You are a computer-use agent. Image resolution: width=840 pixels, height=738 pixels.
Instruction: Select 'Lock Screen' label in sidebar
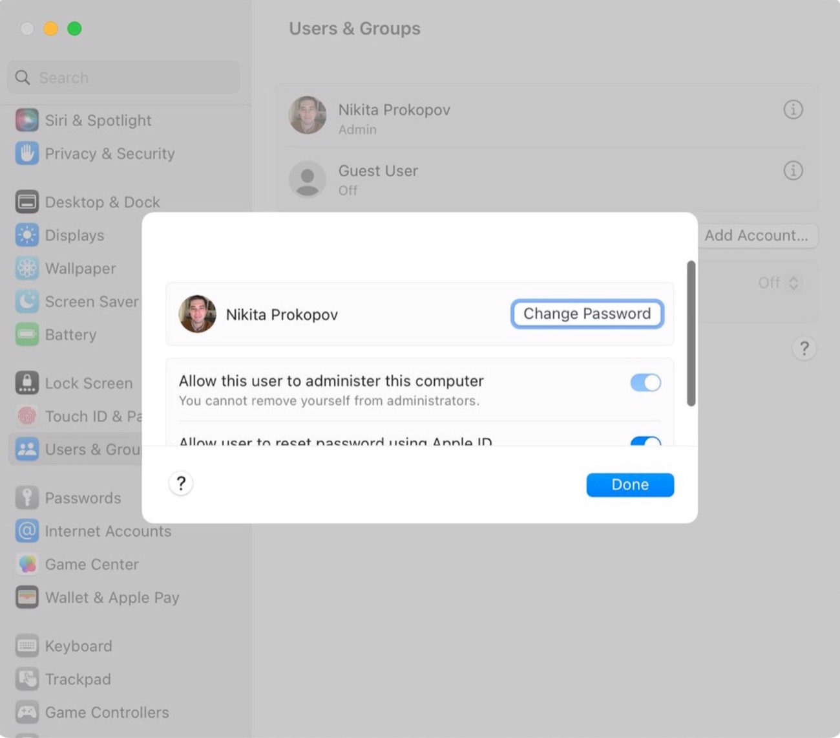pyautogui.click(x=89, y=383)
